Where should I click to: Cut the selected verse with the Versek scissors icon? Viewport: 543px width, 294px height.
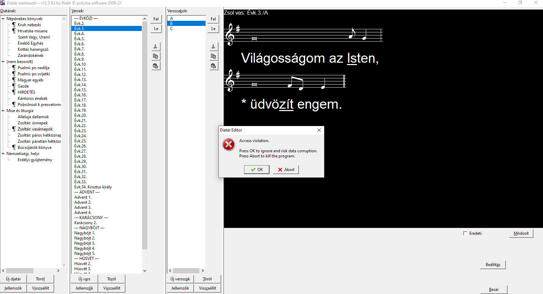pyautogui.click(x=156, y=47)
